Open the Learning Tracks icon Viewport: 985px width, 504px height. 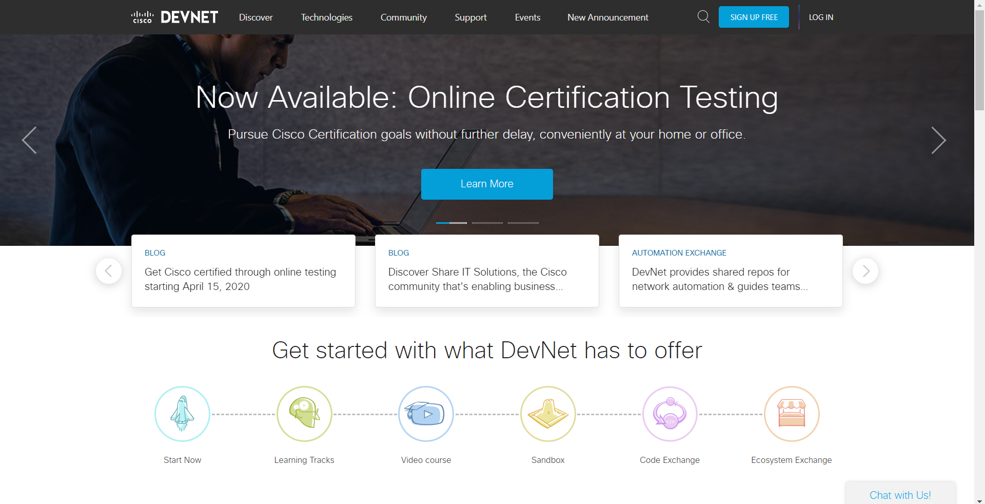point(304,414)
